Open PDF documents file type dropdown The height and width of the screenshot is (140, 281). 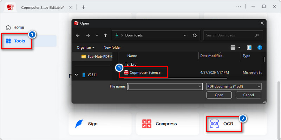click(234, 86)
